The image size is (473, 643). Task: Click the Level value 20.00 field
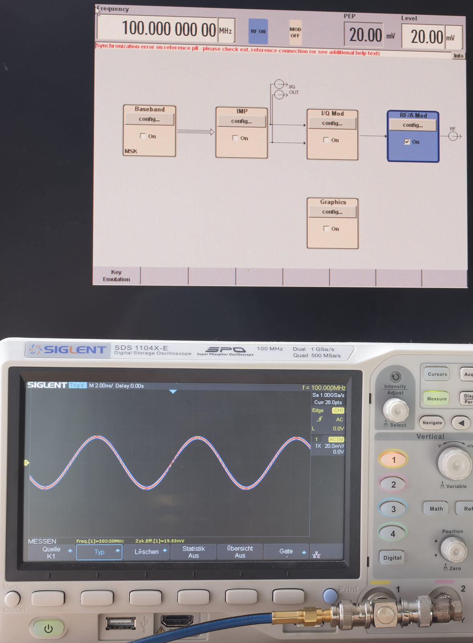(424, 37)
